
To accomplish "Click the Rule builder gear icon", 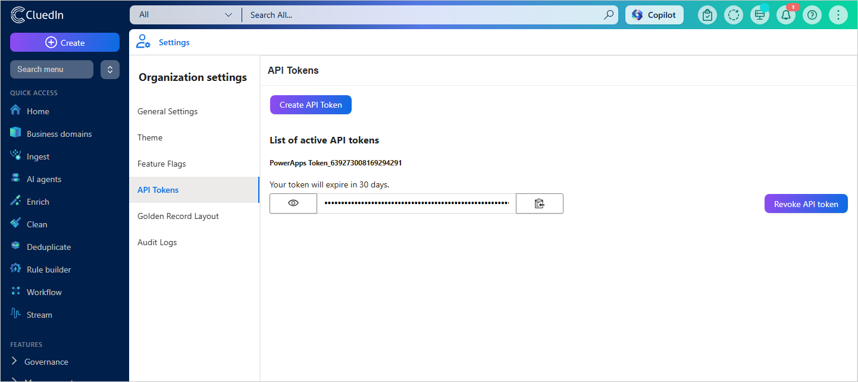I will 16,269.
